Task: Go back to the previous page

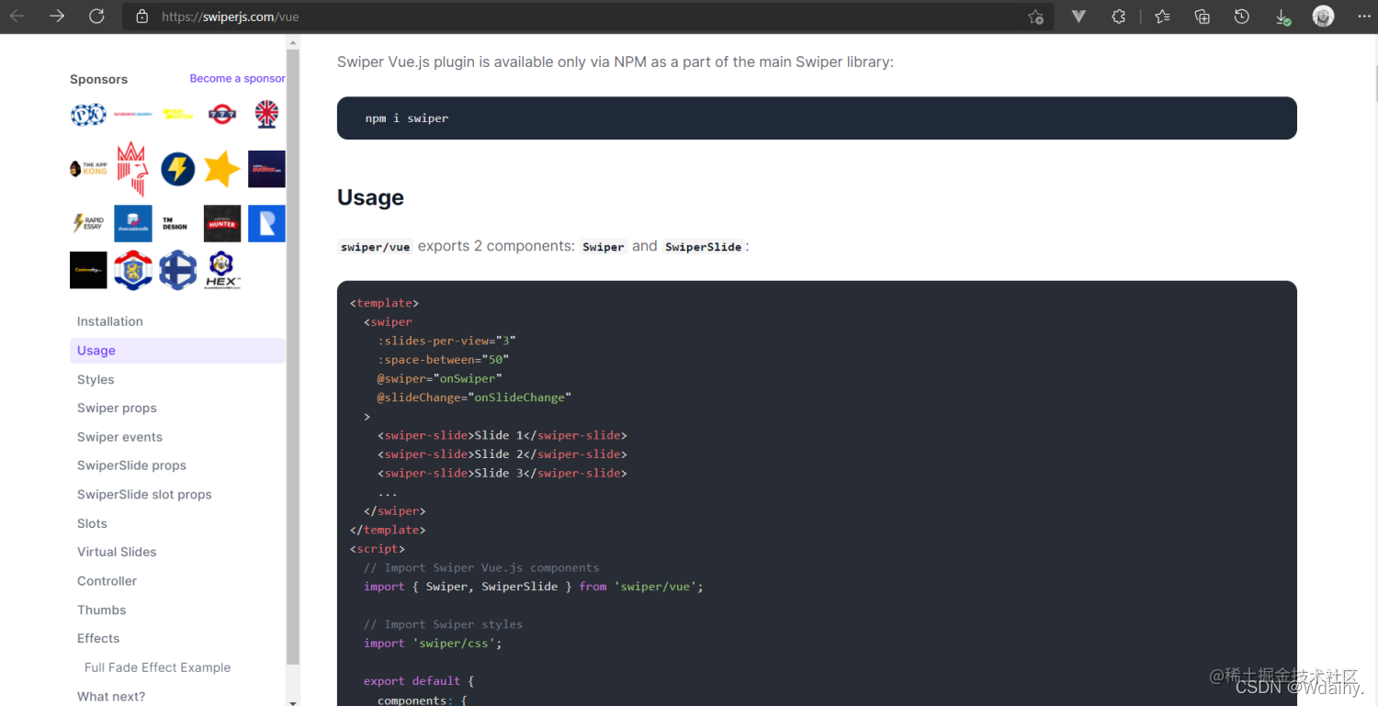Action: (17, 17)
